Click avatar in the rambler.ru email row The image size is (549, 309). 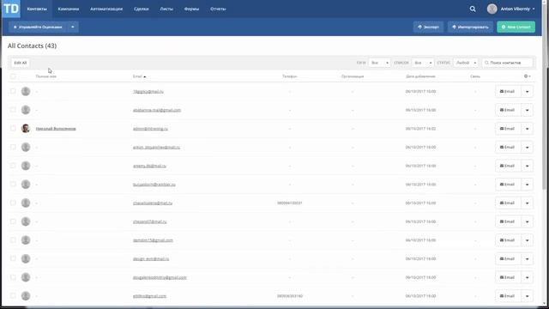point(26,185)
